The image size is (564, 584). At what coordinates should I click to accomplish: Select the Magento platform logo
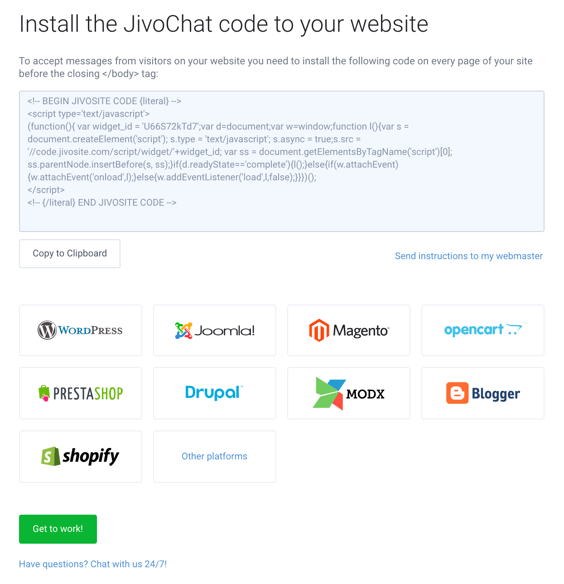[349, 330]
